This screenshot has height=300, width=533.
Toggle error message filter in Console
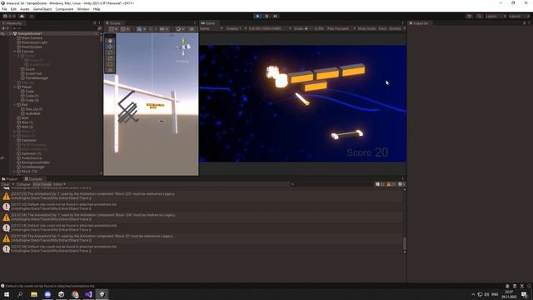[x=401, y=184]
